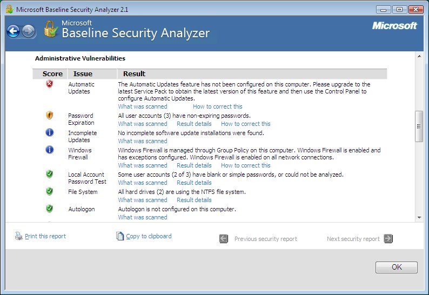Click the Autologon issue name
The height and width of the screenshot is (295, 429).
[x=82, y=209]
